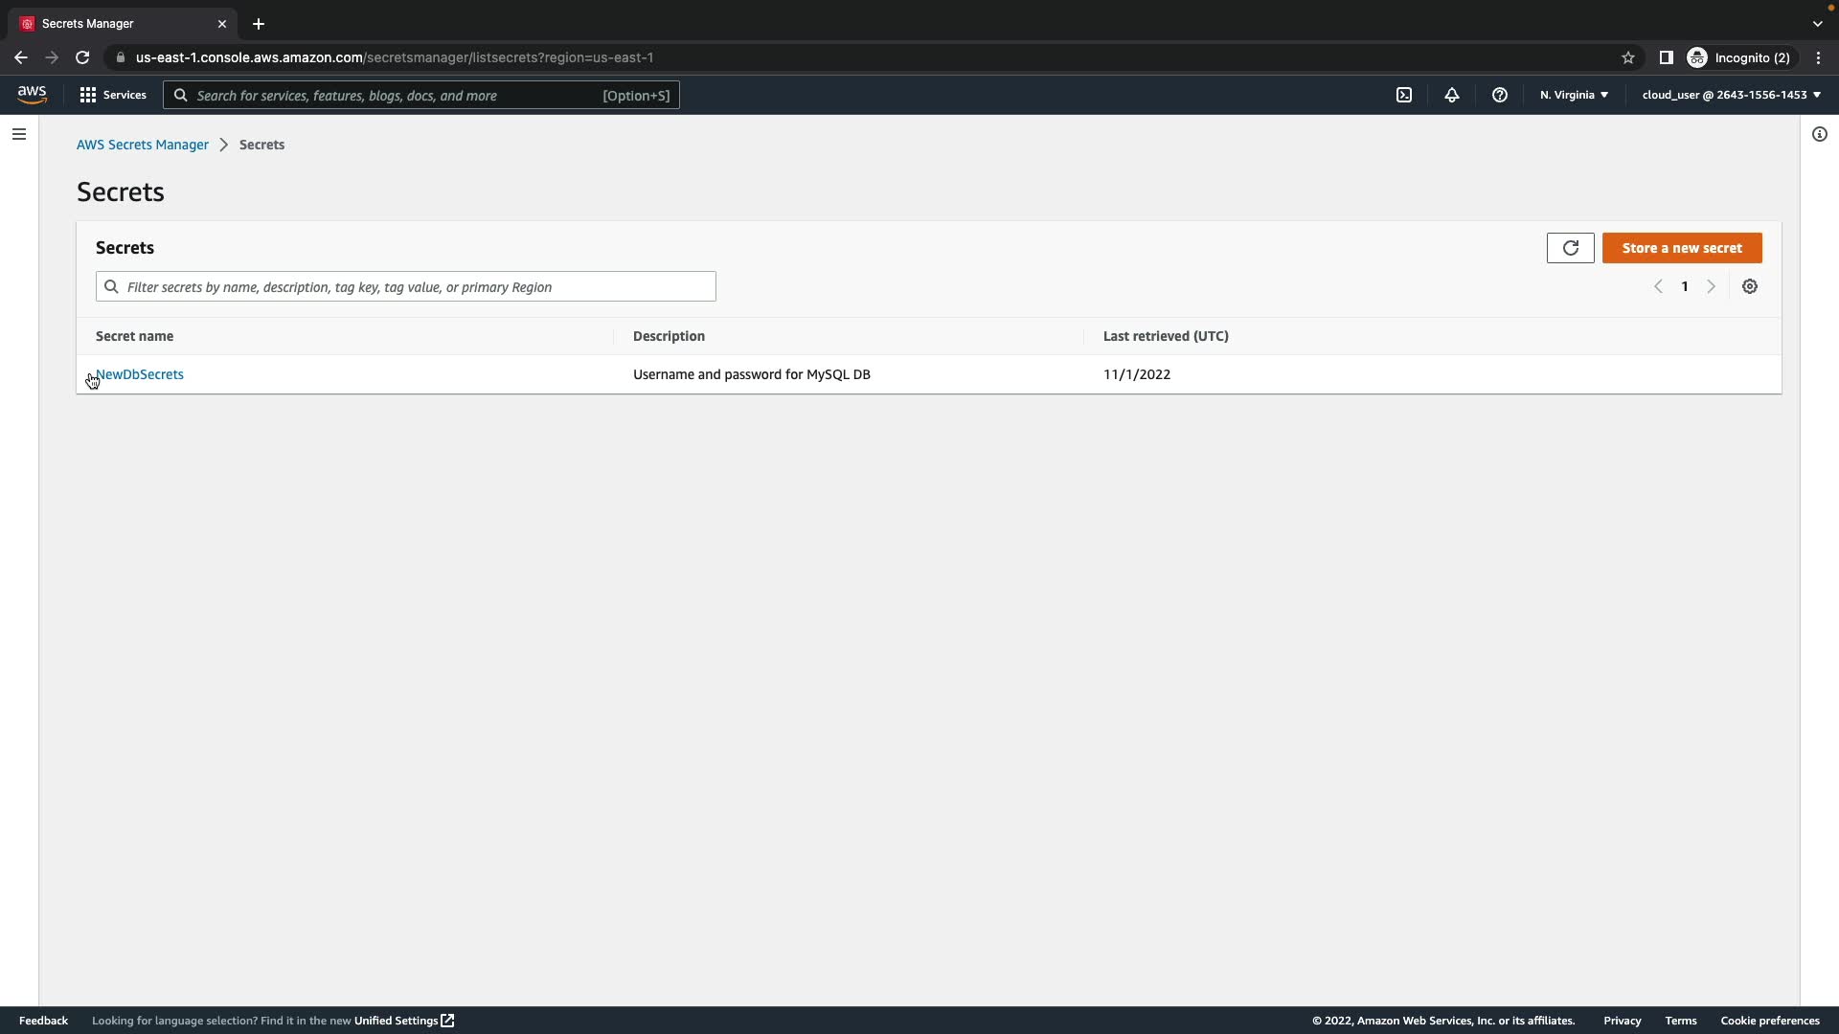Image resolution: width=1839 pixels, height=1034 pixels.
Task: Go to next page of secrets
Action: (x=1712, y=286)
